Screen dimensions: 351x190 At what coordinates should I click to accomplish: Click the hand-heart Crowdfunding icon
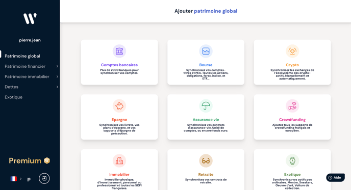[292, 106]
